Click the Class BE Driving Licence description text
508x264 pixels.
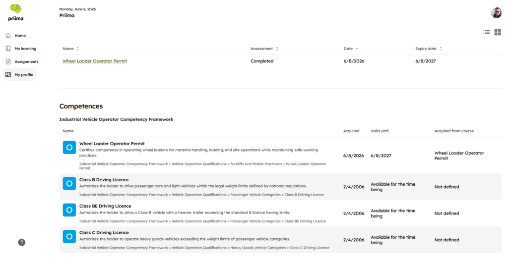[185, 213]
